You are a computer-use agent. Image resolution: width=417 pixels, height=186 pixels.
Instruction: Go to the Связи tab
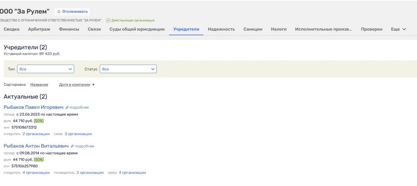click(x=94, y=29)
